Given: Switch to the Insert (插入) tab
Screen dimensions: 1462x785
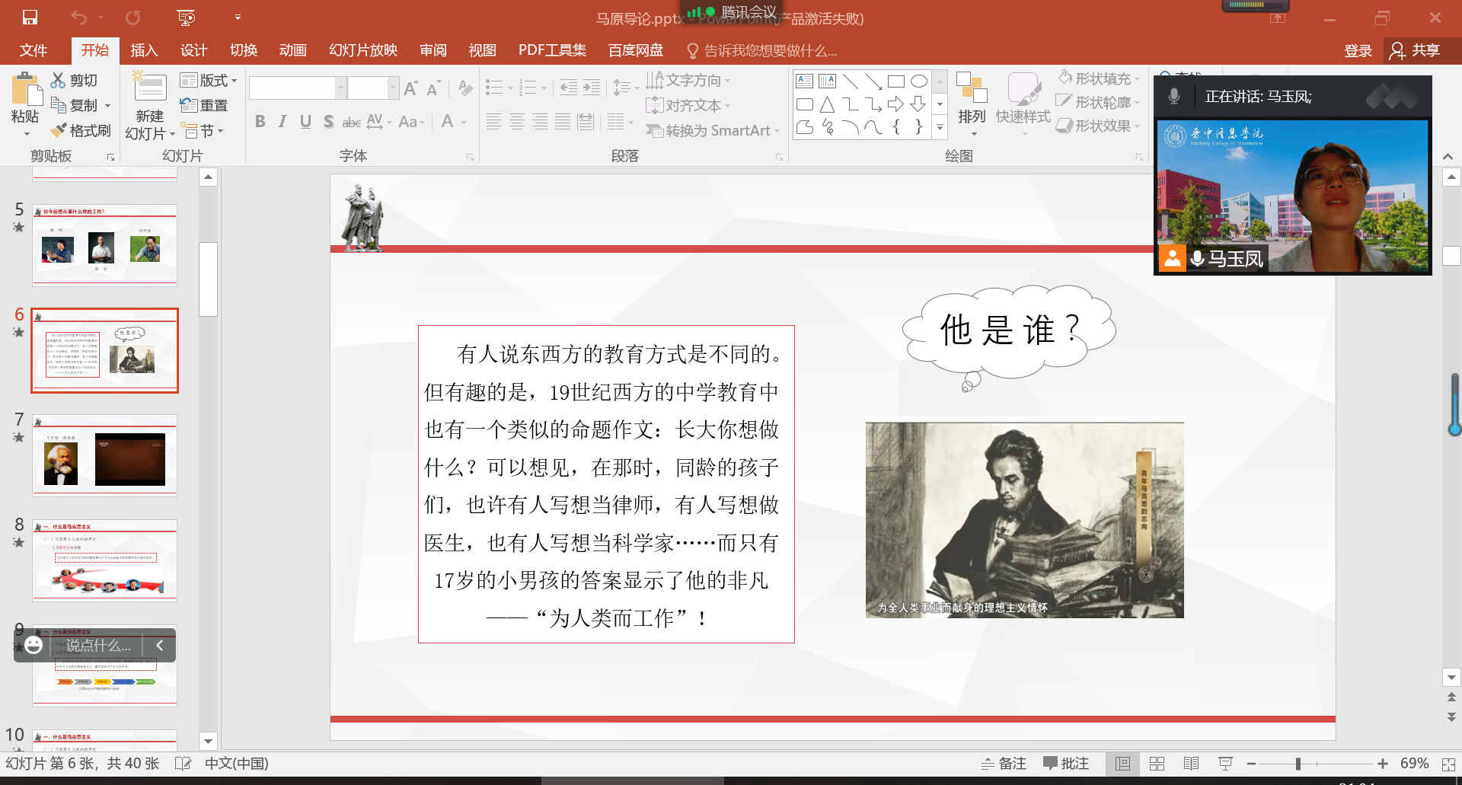Looking at the screenshot, I should point(144,50).
